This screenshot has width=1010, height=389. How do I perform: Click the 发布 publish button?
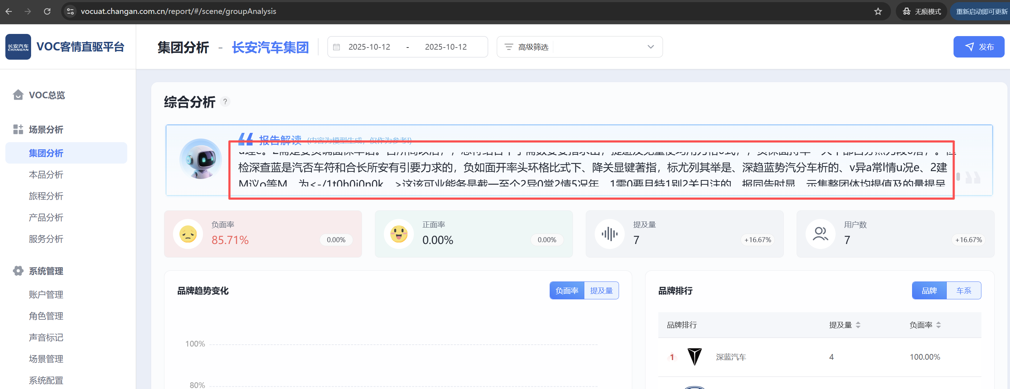[x=978, y=47]
